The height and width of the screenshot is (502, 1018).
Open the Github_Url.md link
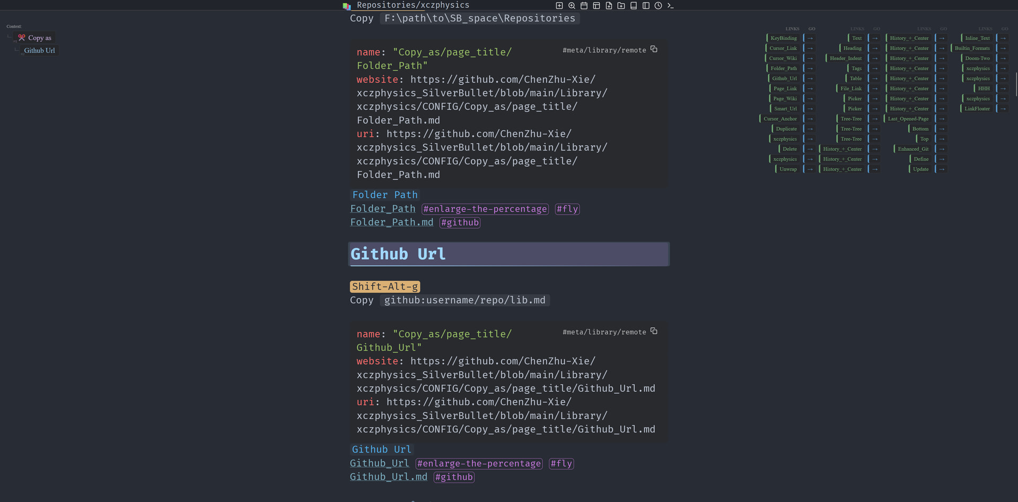(388, 477)
